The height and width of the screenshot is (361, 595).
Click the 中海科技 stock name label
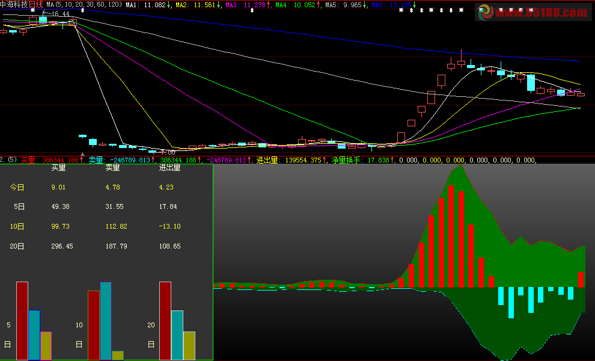pos(14,4)
